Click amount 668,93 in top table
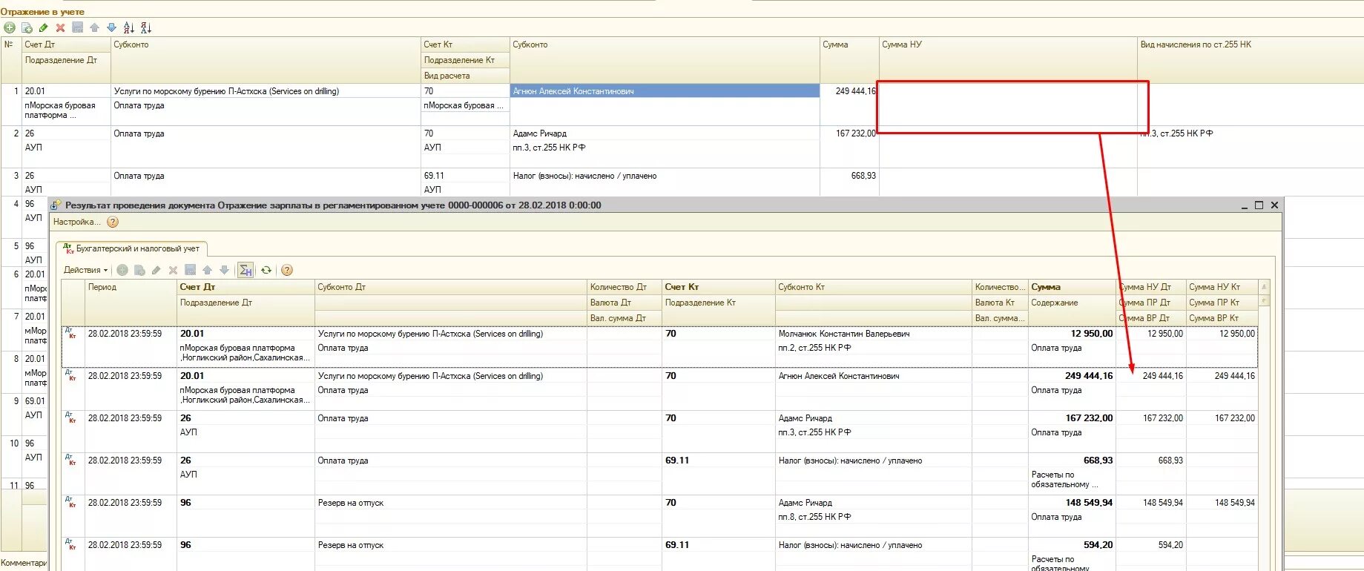Viewport: 1364px width, 571px height. (863, 176)
